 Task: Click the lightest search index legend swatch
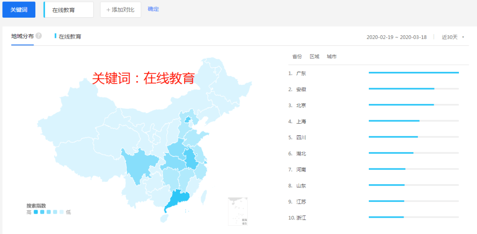click(61, 212)
